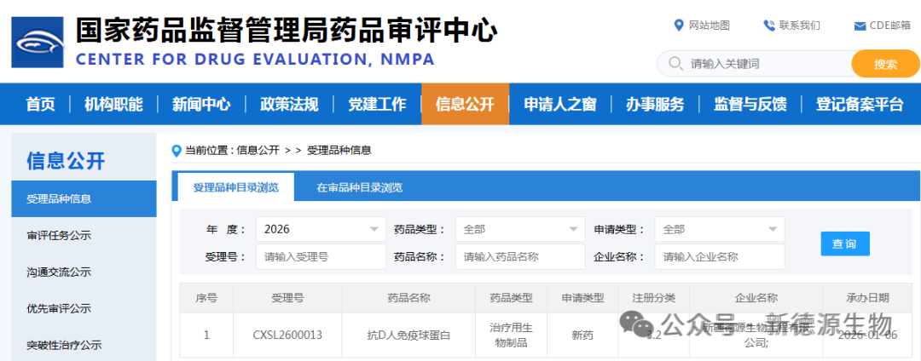The width and height of the screenshot is (921, 361).
Task: Open the 申请类型 dropdown
Action: pos(720,229)
